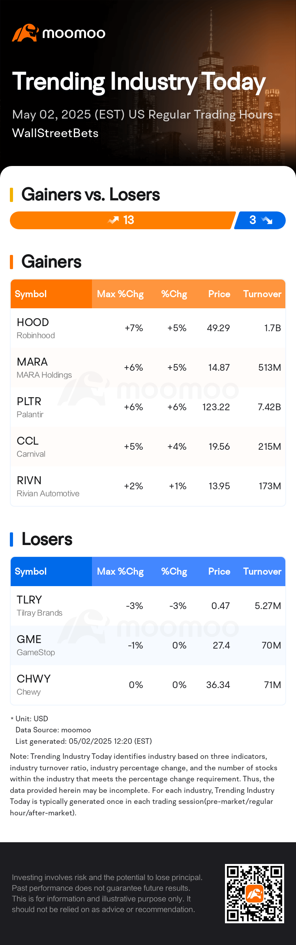The height and width of the screenshot is (945, 296).
Task: Select the orange gainers bar showing 13
Action: point(123,220)
